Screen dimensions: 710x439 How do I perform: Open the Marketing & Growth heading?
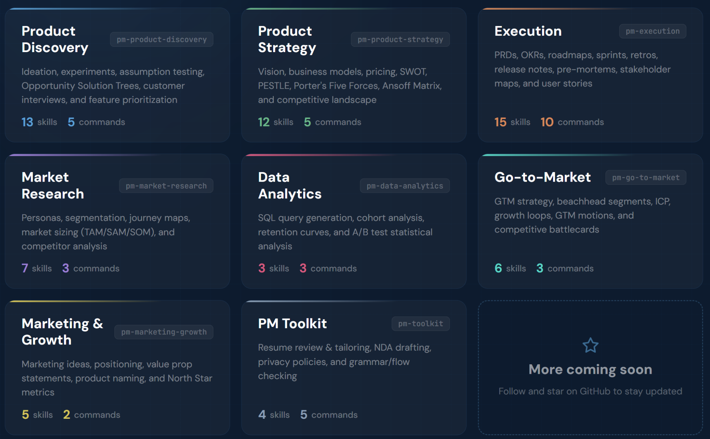point(62,331)
